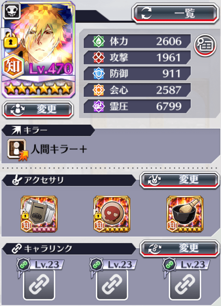The width and height of the screenshot is (221, 306).
Task: Select the 体力 stat row
Action: pyautogui.click(x=137, y=41)
